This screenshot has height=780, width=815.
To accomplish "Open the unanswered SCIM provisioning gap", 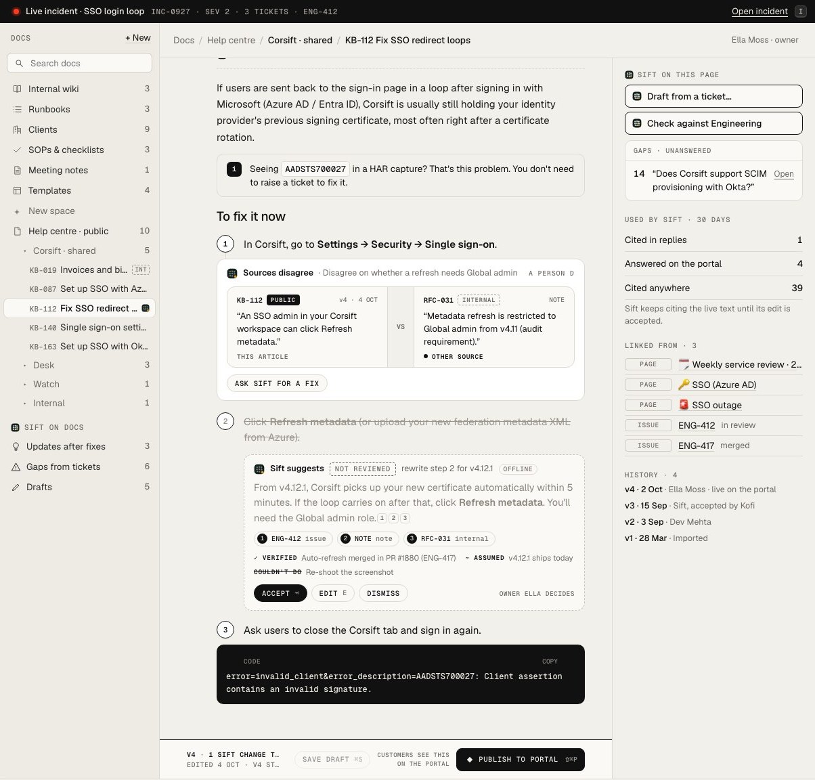I will [783, 174].
